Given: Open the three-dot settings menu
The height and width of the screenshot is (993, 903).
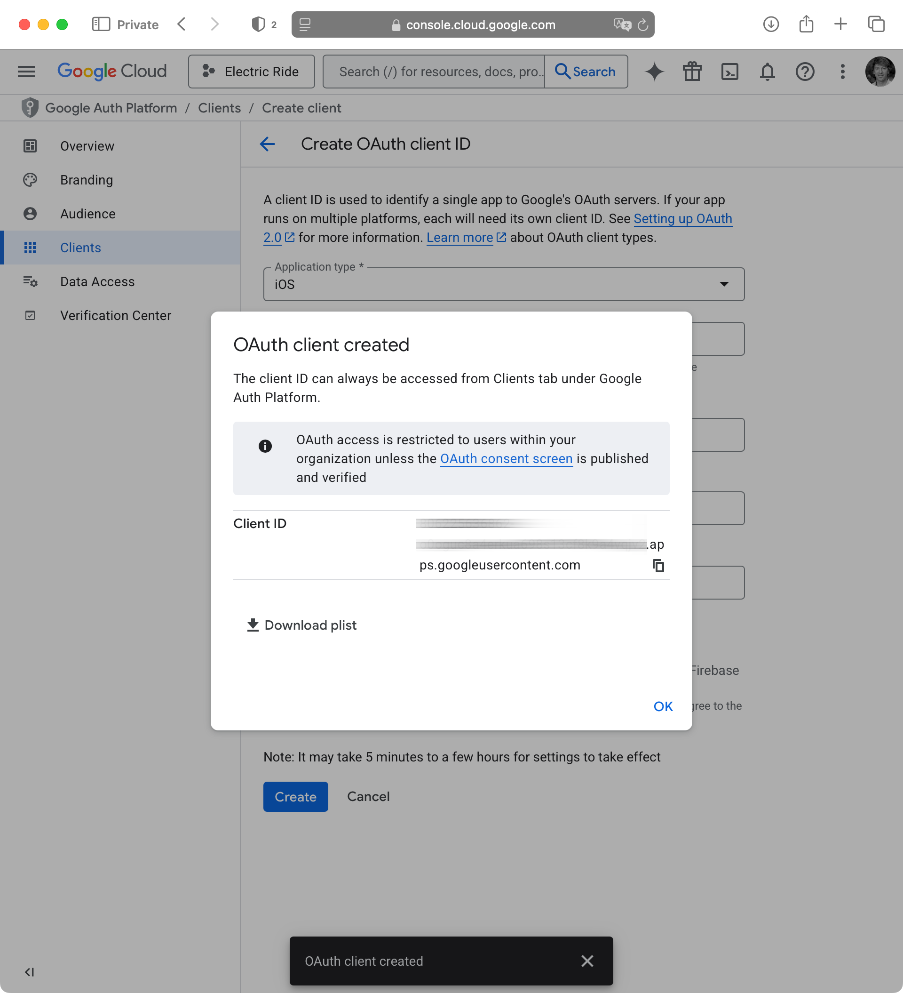Looking at the screenshot, I should 842,72.
